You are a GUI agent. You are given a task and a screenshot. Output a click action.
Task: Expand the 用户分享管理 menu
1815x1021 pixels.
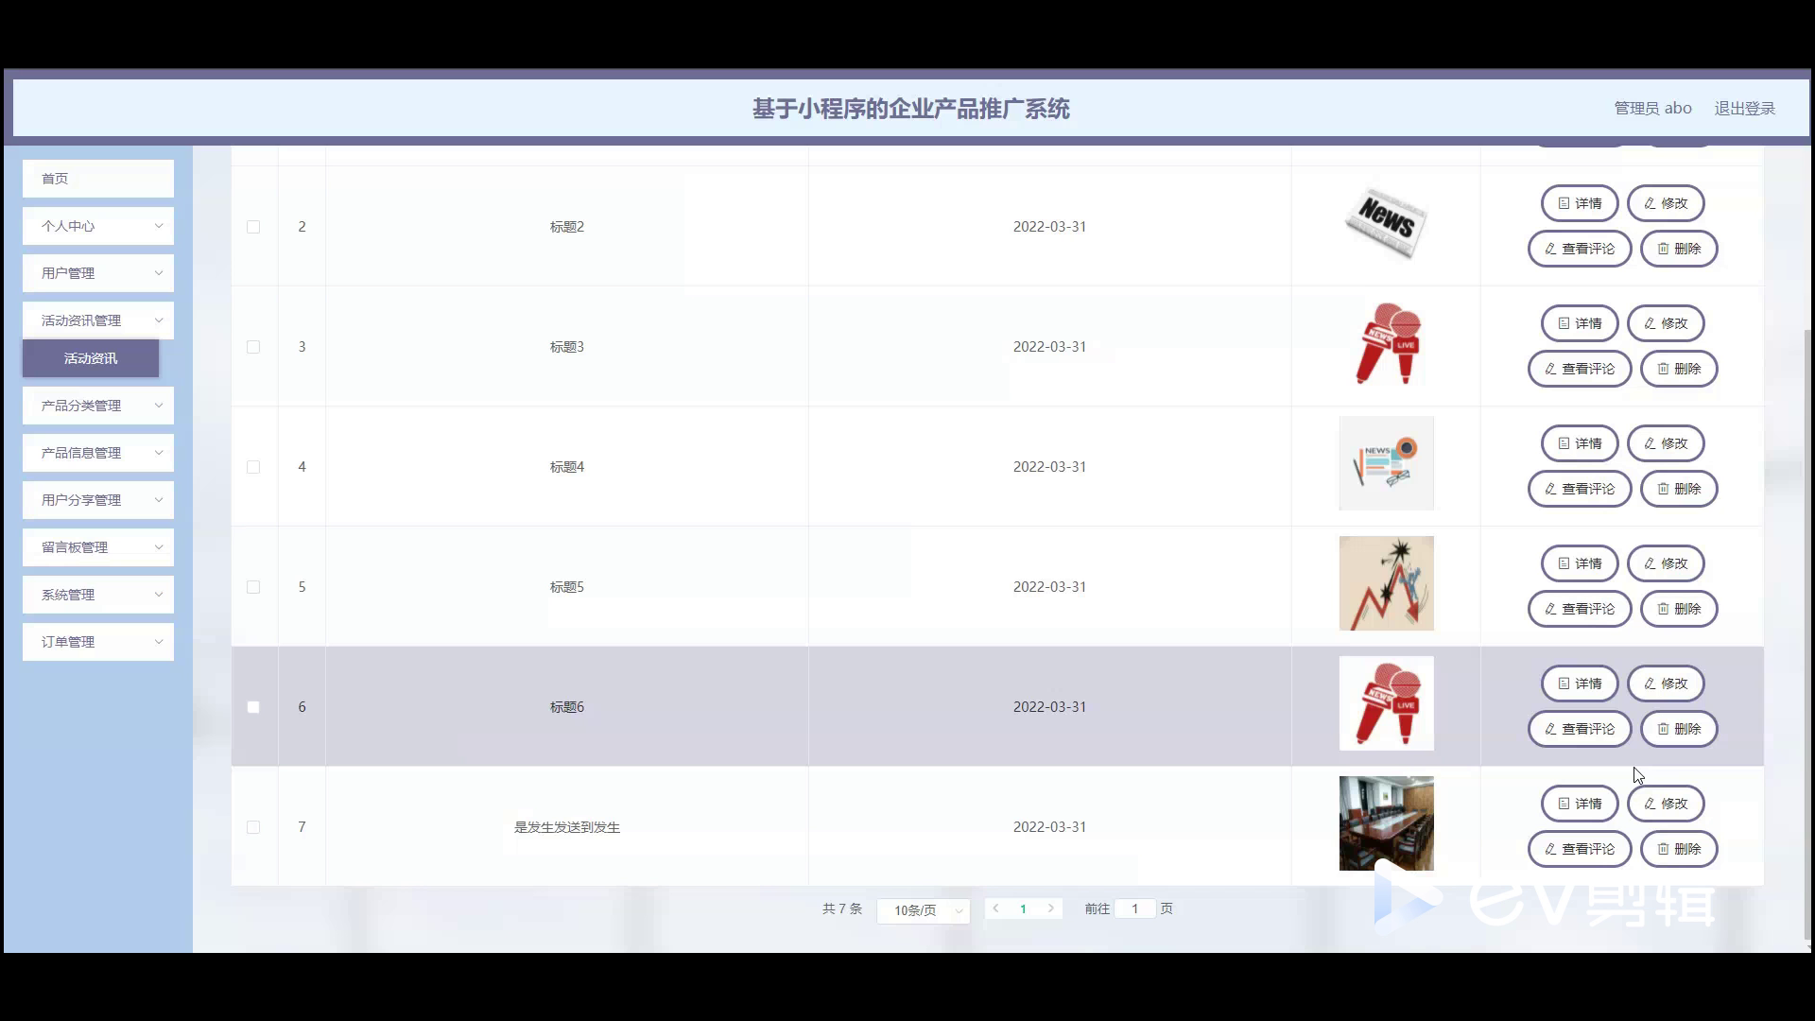click(x=98, y=500)
